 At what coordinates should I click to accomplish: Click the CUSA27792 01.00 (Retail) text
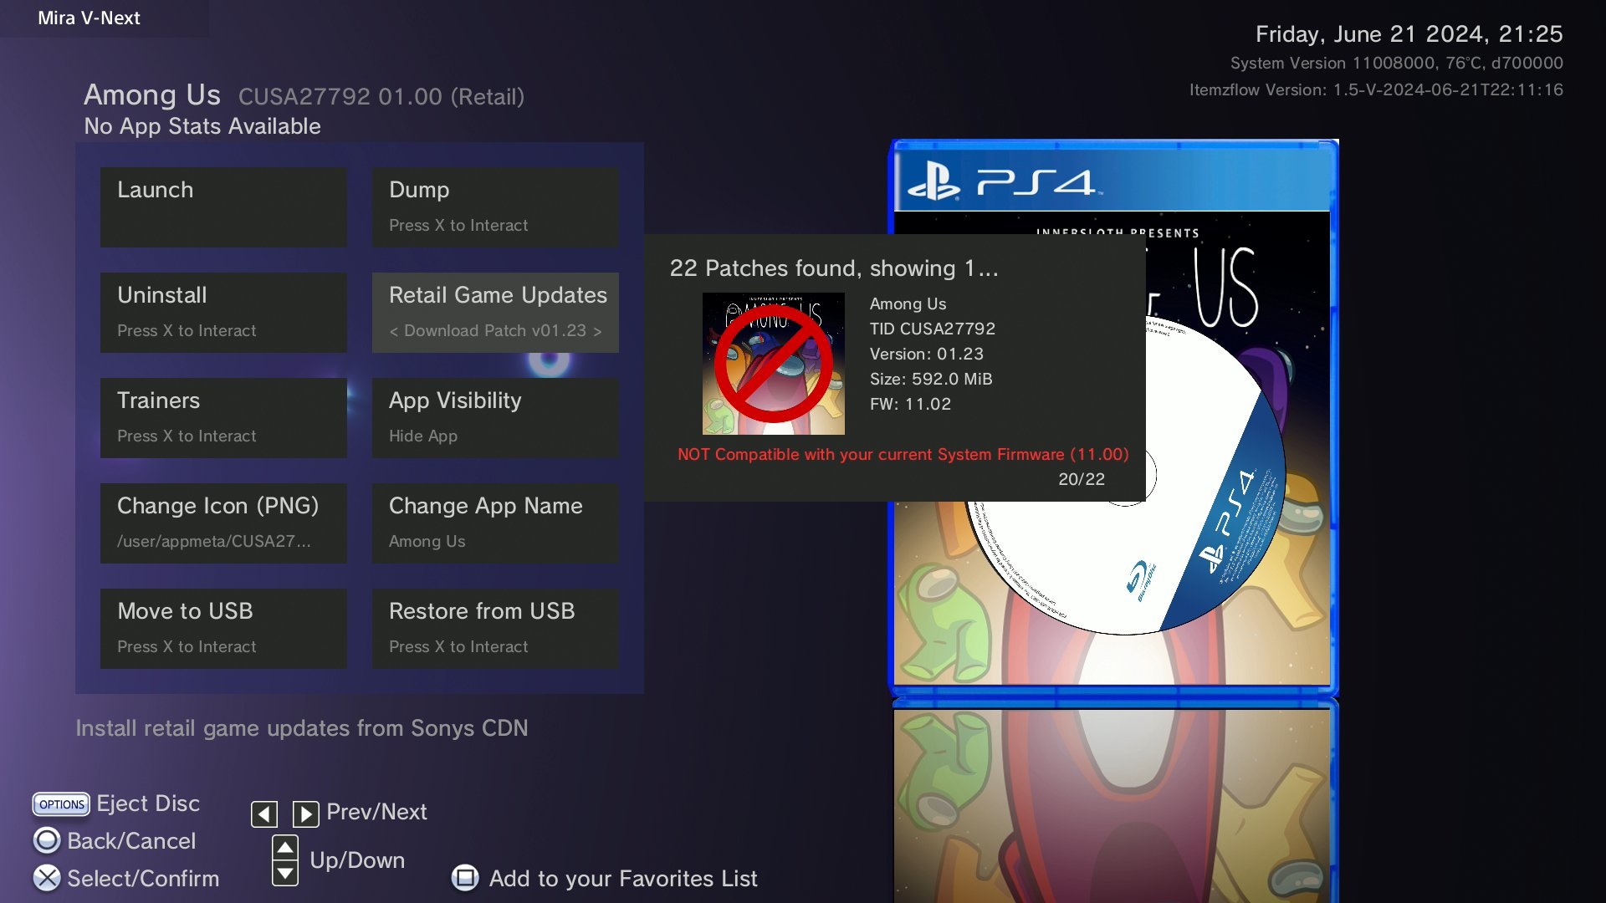click(381, 97)
